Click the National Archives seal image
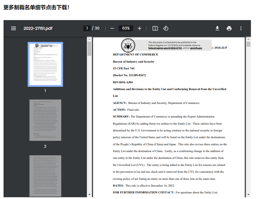Viewport: 258px width, 199px height. (x=128, y=45)
